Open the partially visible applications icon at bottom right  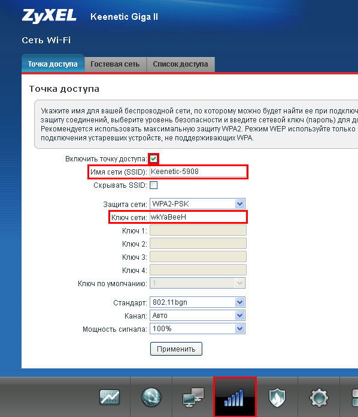point(355,398)
